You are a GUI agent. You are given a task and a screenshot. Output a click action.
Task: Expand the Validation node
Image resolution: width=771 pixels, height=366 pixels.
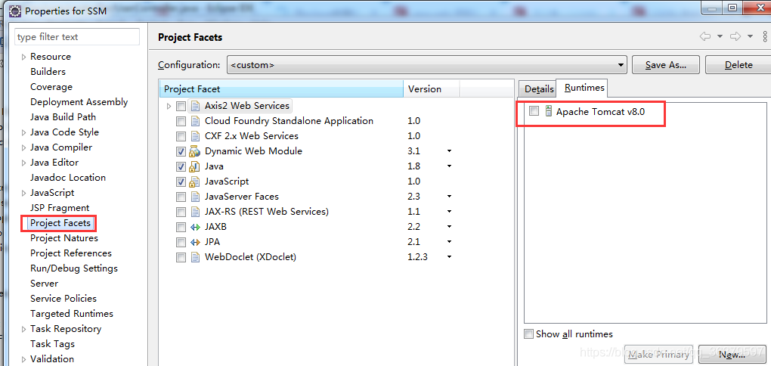[23, 360]
